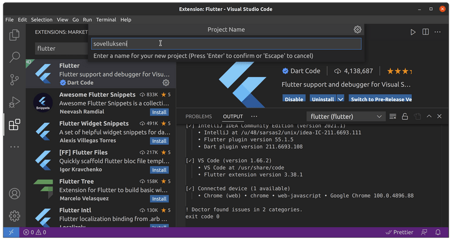Open Accounts icon in activity bar

click(15, 193)
